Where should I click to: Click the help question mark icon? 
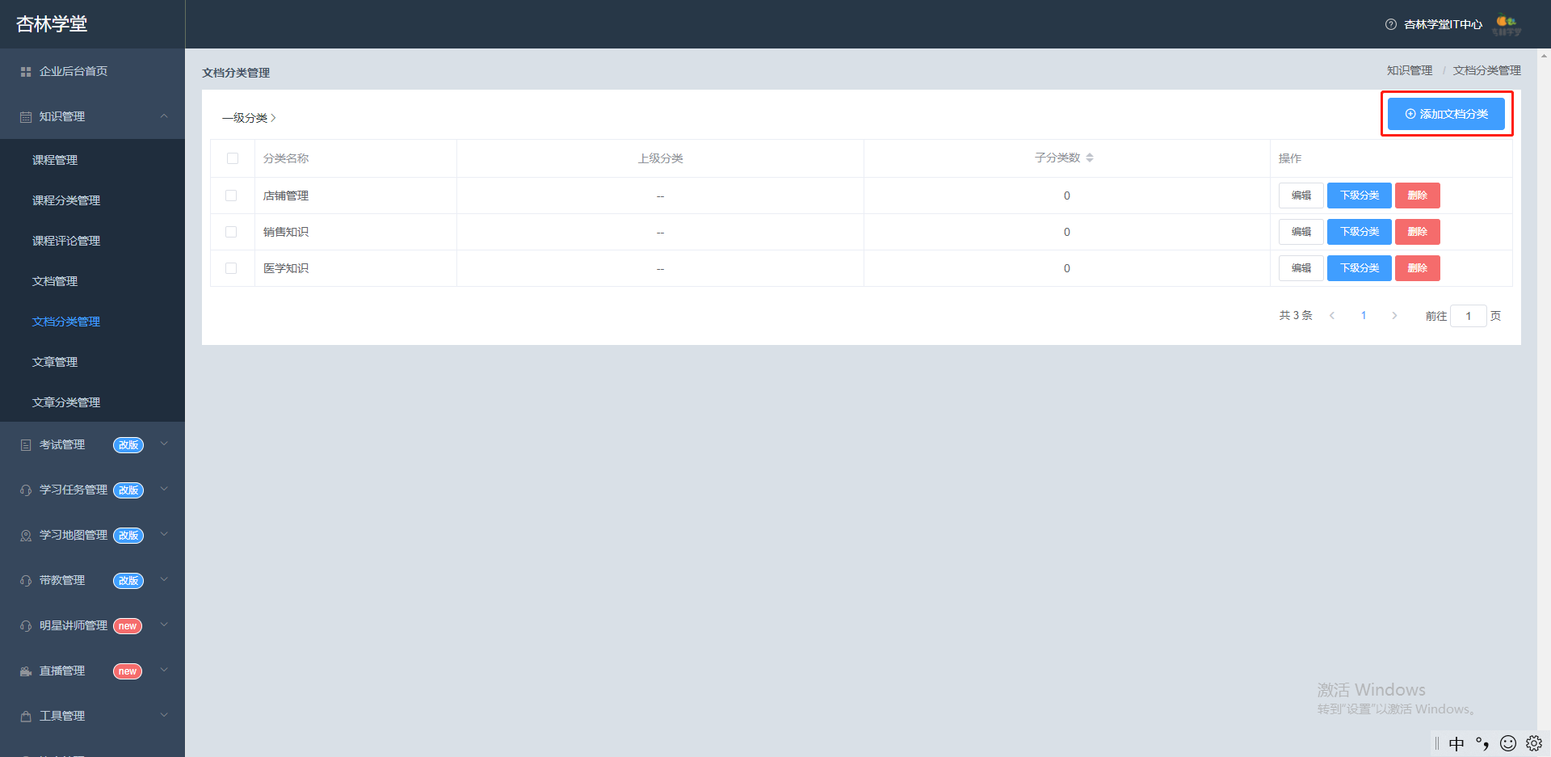coord(1390,24)
